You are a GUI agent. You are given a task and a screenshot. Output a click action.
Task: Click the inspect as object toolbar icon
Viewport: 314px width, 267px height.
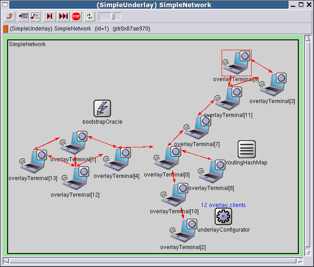[23, 16]
